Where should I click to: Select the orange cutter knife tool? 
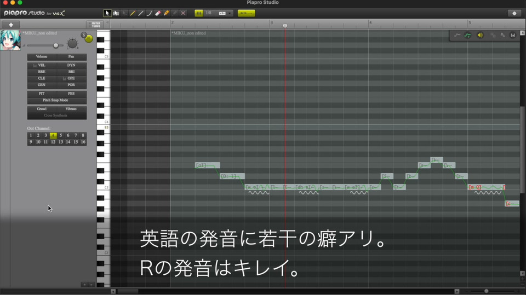[166, 13]
